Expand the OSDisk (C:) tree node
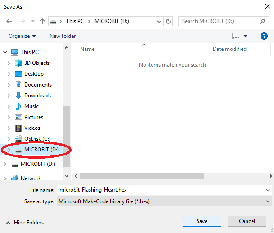 9,139
